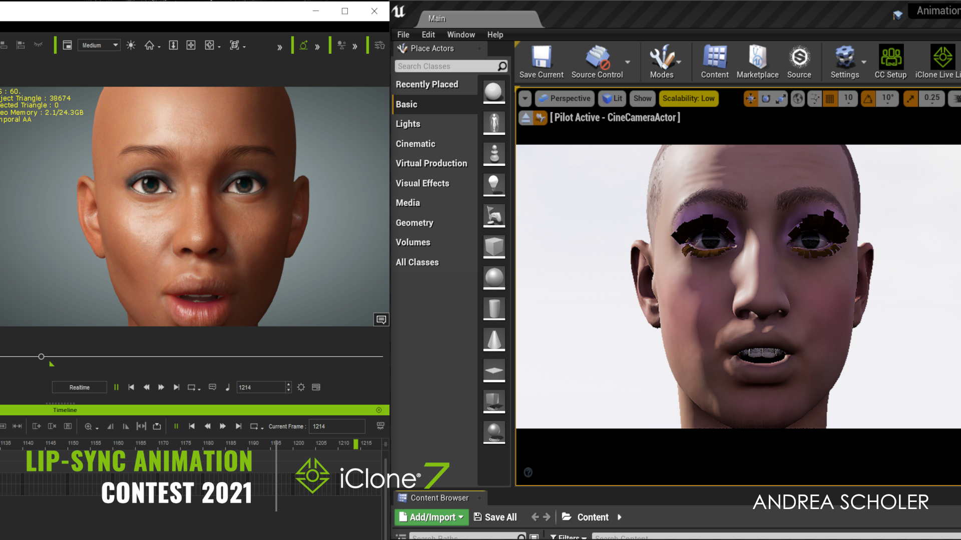Open the Unreal Help menu
Viewport: 961px width, 540px height.
click(495, 34)
